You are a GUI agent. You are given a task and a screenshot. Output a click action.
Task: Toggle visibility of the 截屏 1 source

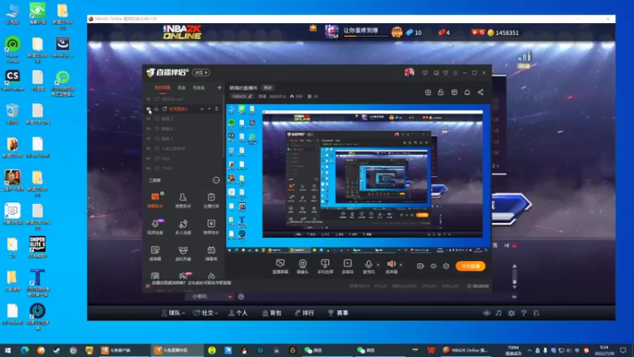tap(148, 138)
